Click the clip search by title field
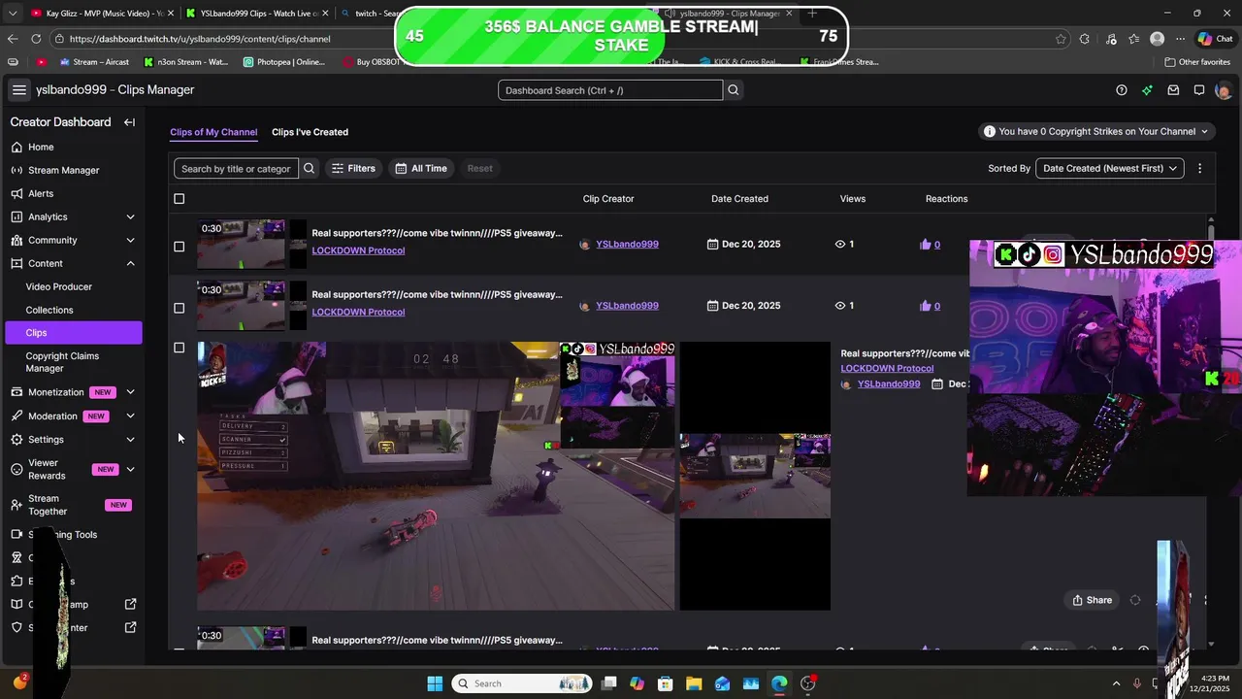Image resolution: width=1242 pixels, height=699 pixels. pyautogui.click(x=236, y=168)
